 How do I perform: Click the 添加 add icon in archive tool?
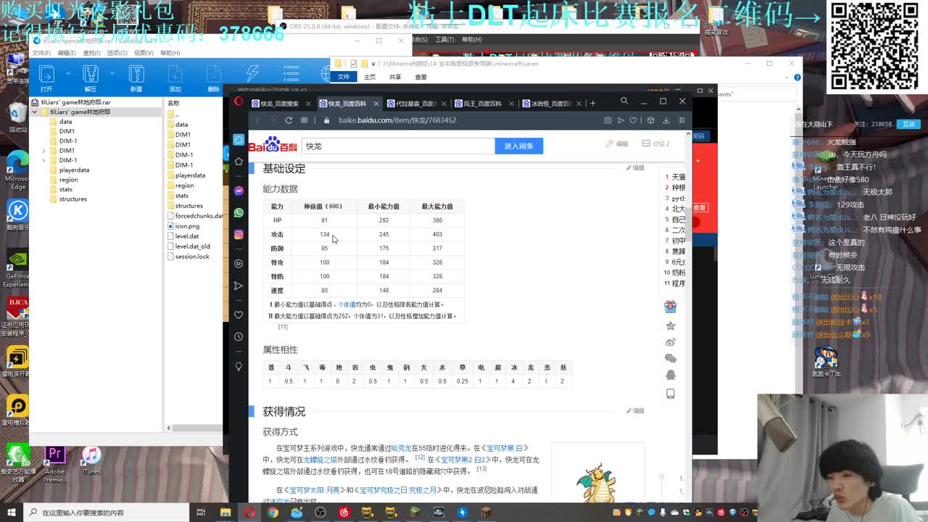click(x=175, y=78)
